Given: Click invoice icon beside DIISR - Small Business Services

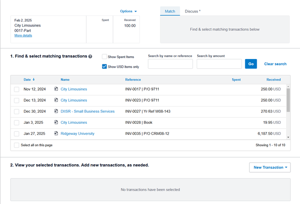Looking at the screenshot, I should click(x=56, y=111).
